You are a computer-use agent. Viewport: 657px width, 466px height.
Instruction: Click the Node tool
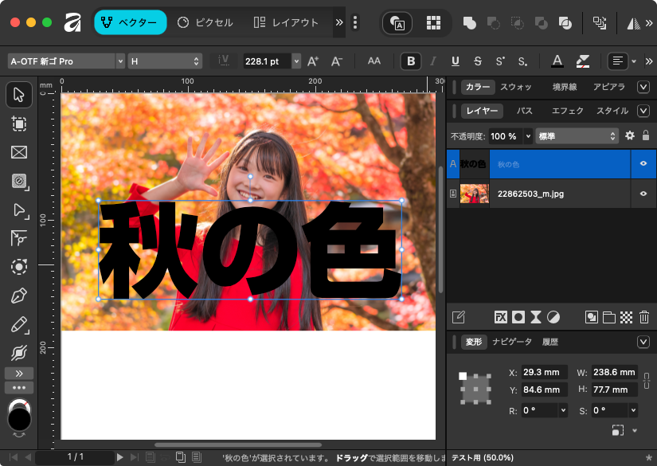(19, 210)
